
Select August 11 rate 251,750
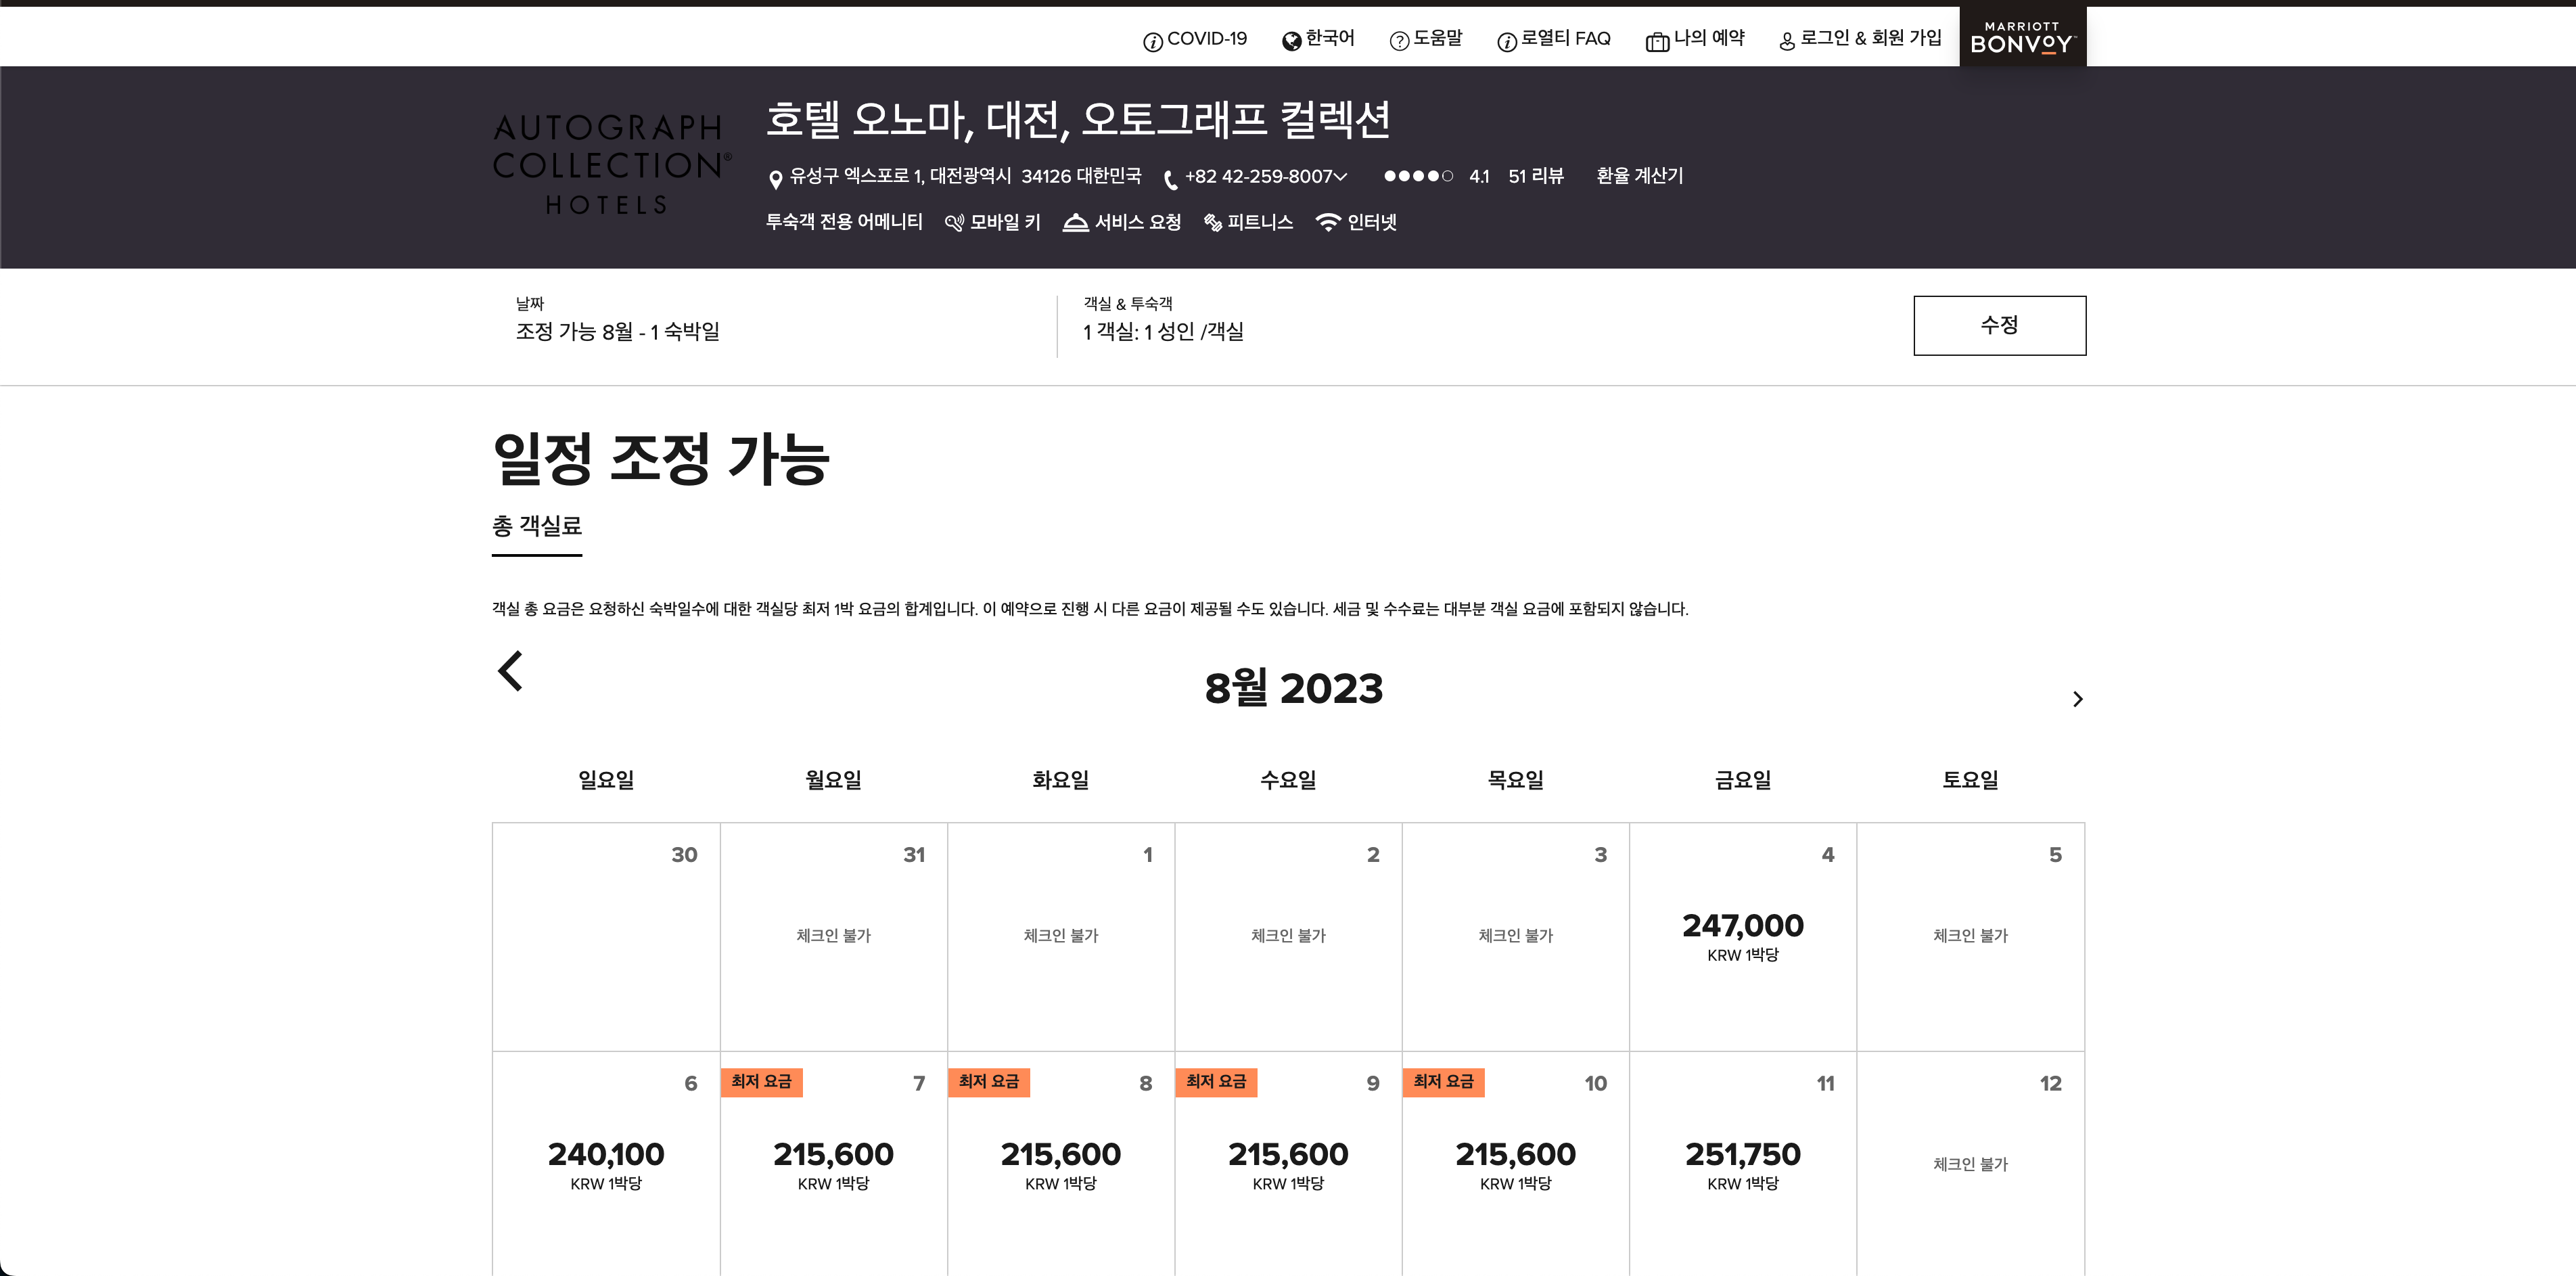coord(1742,1164)
